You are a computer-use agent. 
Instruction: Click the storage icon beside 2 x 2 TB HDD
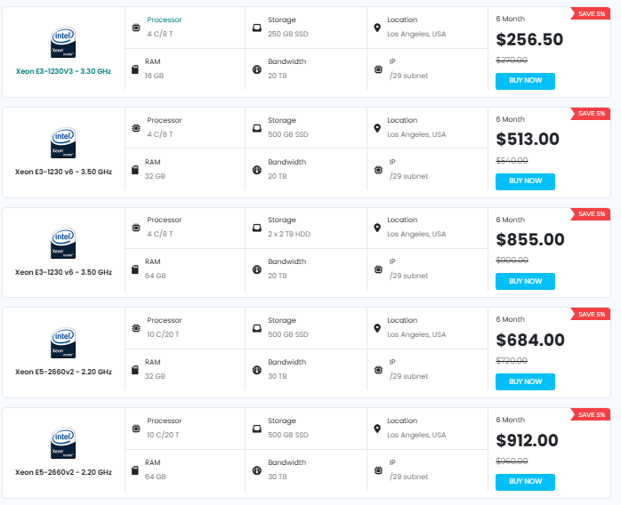click(256, 228)
